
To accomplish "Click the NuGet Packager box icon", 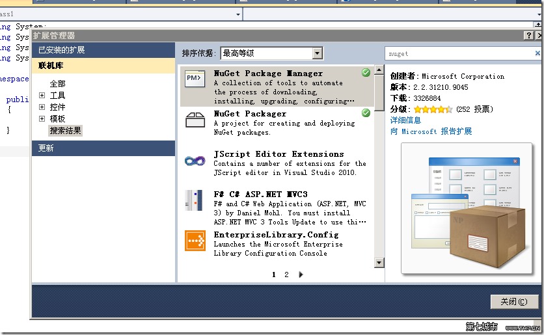I will click(x=195, y=120).
